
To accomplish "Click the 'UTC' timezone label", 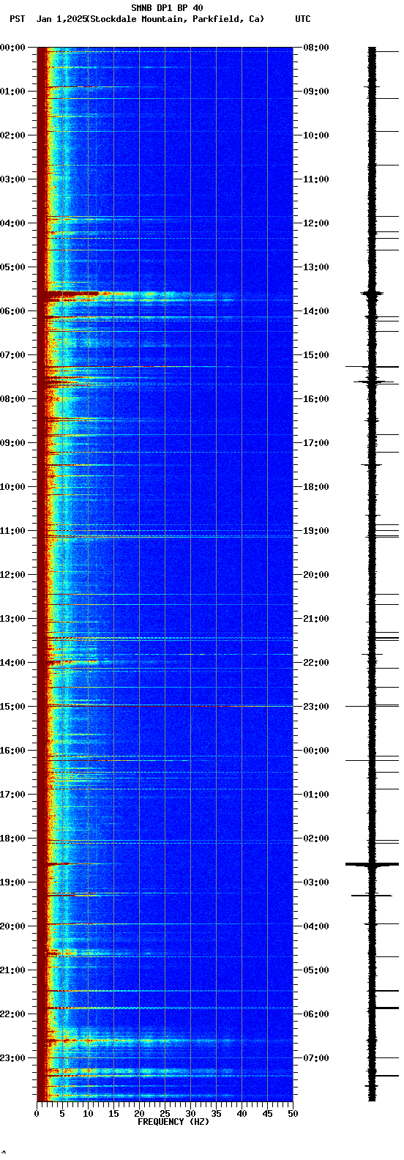I will pyautogui.click(x=303, y=19).
